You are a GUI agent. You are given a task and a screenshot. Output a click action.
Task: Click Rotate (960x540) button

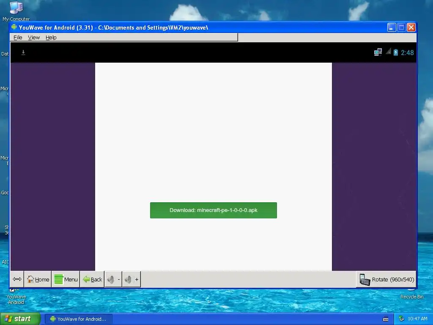click(386, 279)
